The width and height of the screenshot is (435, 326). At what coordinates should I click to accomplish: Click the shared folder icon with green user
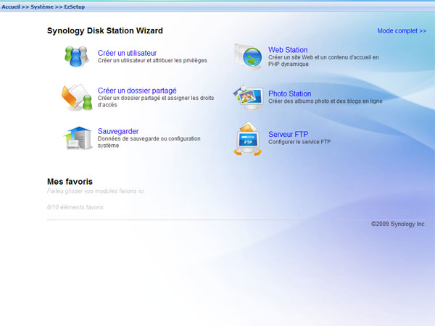tap(77, 97)
